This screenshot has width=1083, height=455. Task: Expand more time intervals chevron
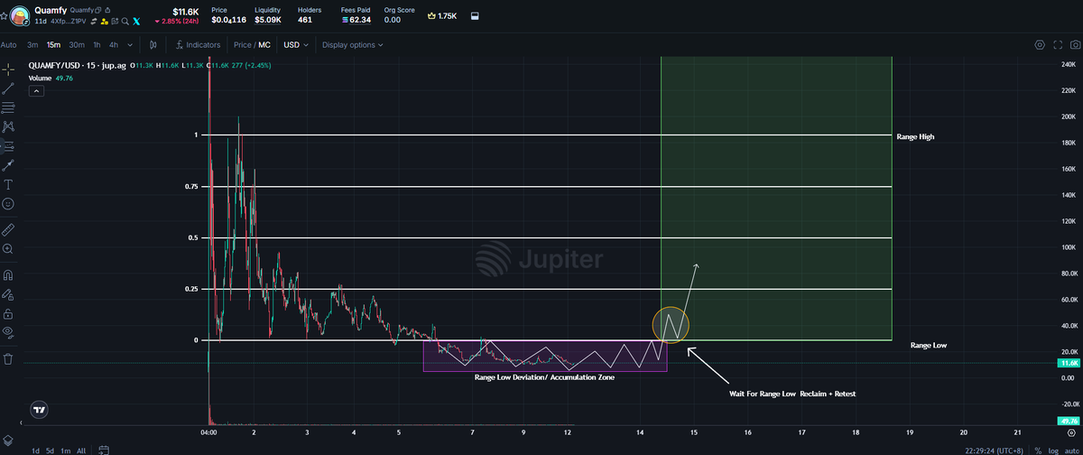point(130,44)
